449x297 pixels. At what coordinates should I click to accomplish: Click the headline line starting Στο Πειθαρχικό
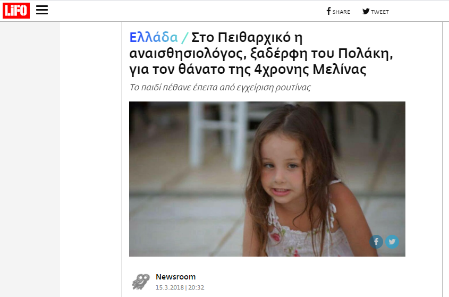[x=247, y=38]
